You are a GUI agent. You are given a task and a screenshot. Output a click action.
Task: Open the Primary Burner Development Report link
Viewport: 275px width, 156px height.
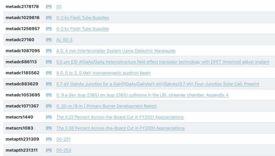[107, 106]
